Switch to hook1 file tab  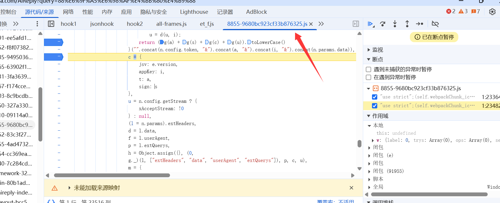pos(68,24)
